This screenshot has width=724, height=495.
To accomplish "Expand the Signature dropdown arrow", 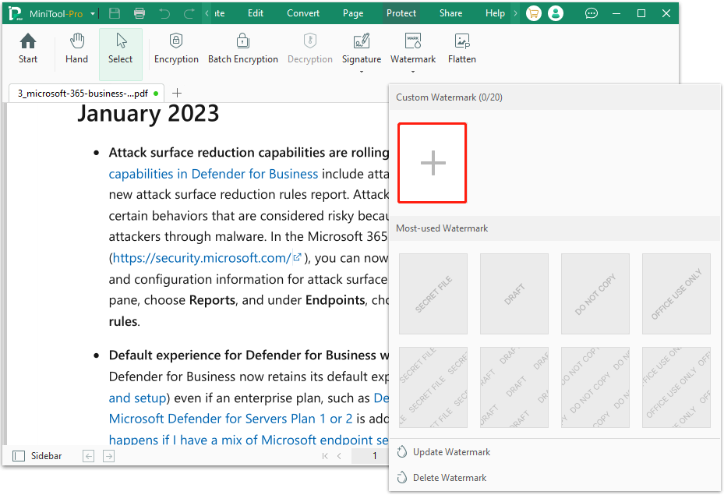I will tap(362, 72).
